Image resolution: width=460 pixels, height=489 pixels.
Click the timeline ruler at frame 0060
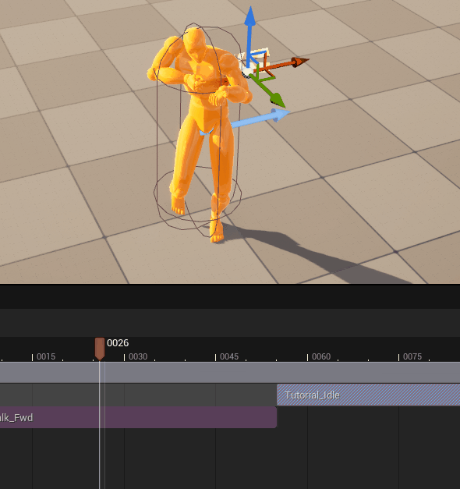click(321, 356)
